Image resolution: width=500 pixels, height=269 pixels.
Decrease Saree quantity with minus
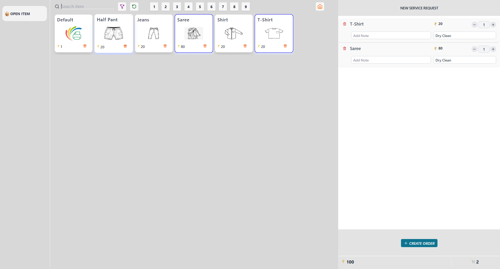(474, 49)
